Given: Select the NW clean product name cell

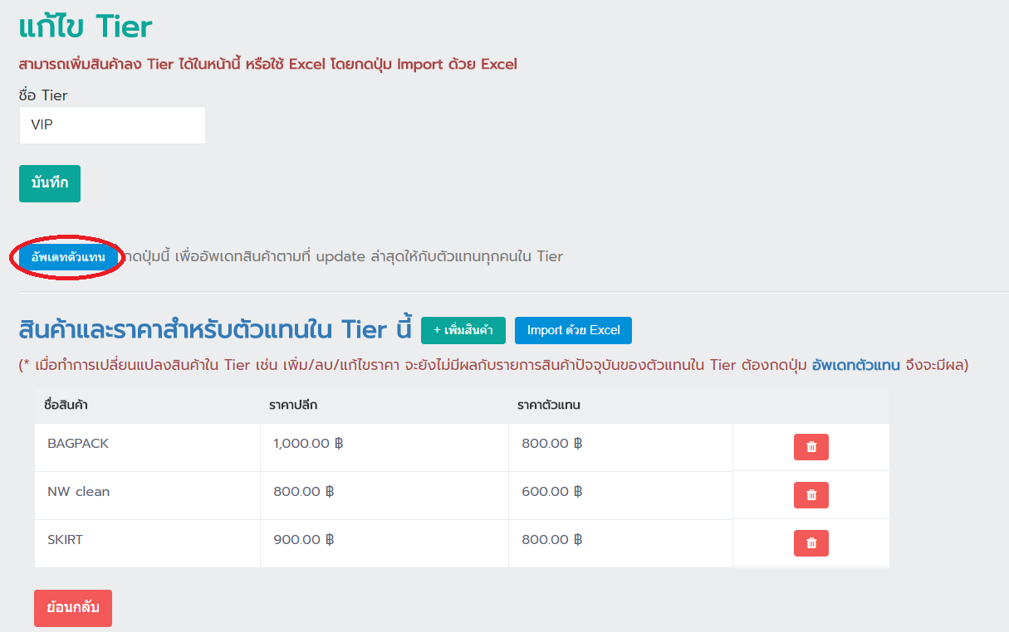Looking at the screenshot, I should click(79, 492).
